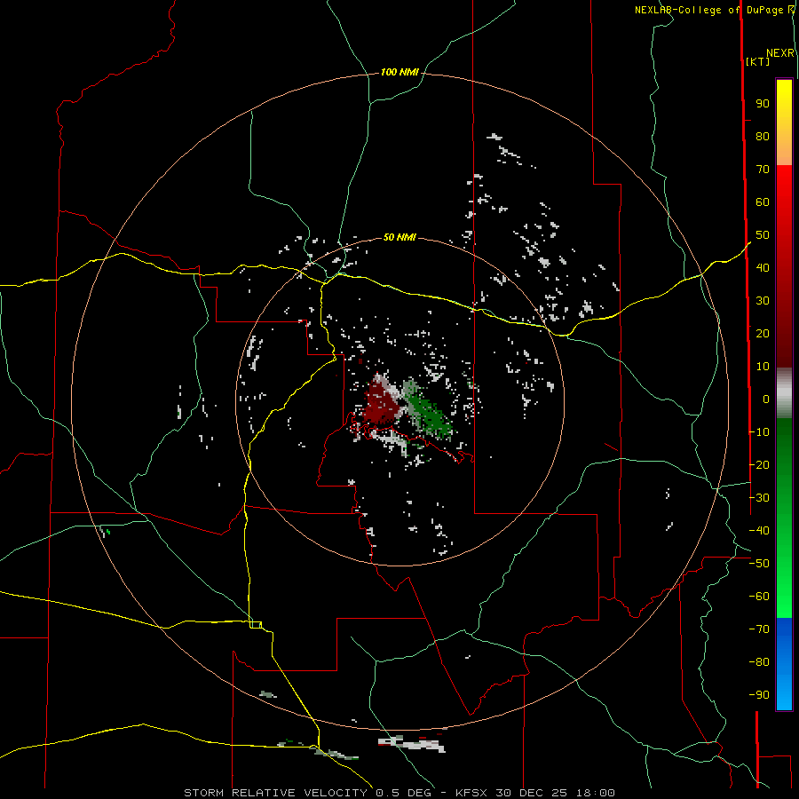Click the 20 value on velocity scale
Viewport: 799px width, 799px height.
pos(763,333)
